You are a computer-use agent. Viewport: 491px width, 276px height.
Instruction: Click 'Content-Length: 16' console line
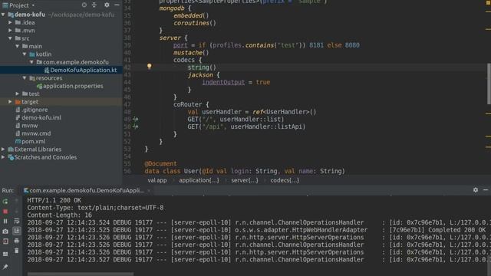point(60,215)
